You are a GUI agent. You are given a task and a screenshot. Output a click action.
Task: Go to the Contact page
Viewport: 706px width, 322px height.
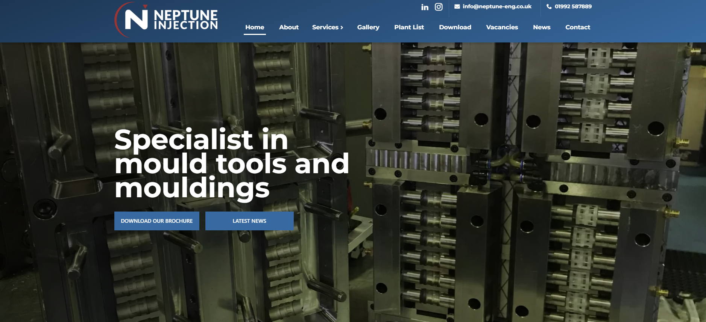[x=577, y=27]
